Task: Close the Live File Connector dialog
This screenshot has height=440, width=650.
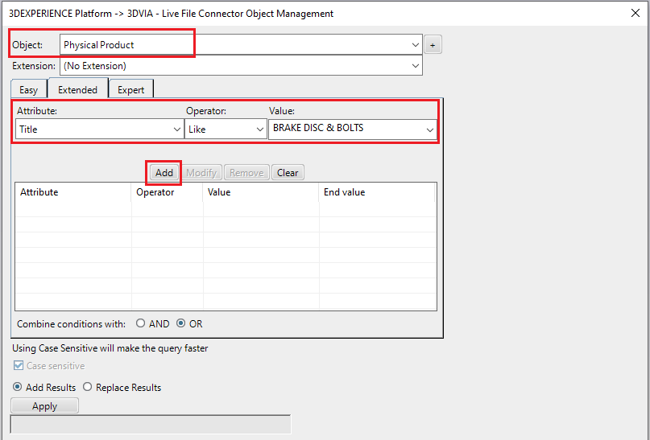Action: [x=635, y=13]
